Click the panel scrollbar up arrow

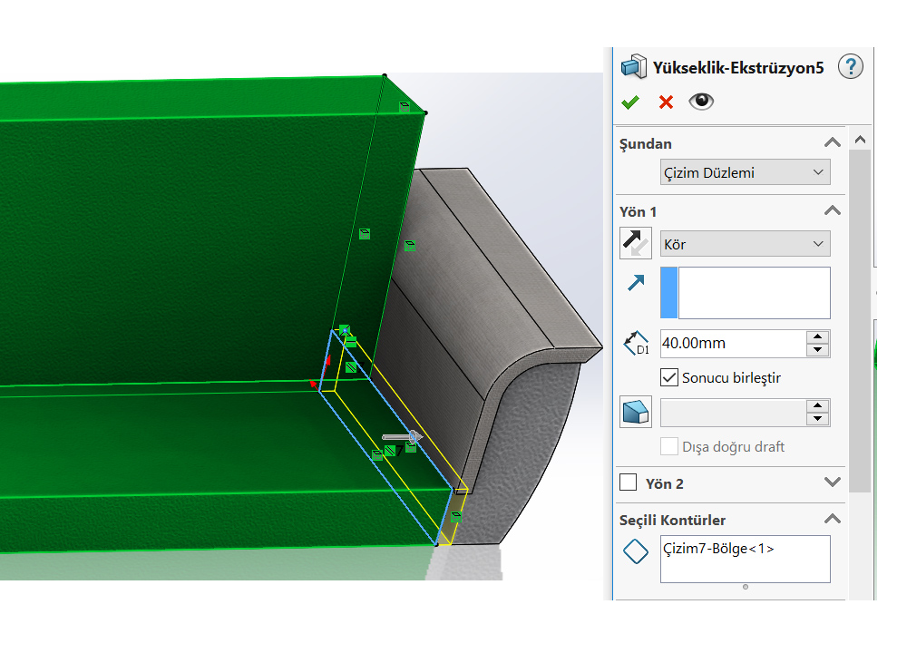(x=860, y=140)
